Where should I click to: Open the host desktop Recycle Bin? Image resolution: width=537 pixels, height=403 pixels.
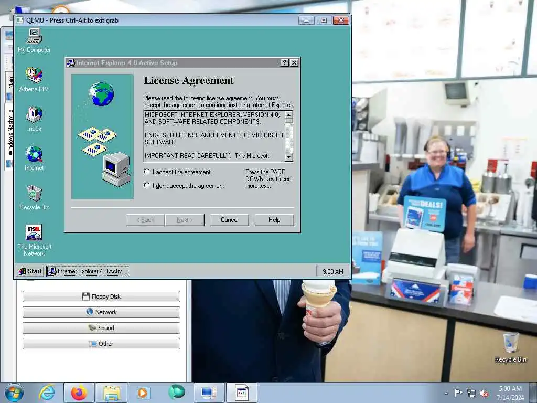[x=510, y=347]
